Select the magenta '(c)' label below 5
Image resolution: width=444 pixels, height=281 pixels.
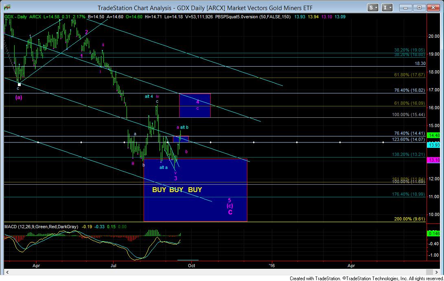coord(230,206)
